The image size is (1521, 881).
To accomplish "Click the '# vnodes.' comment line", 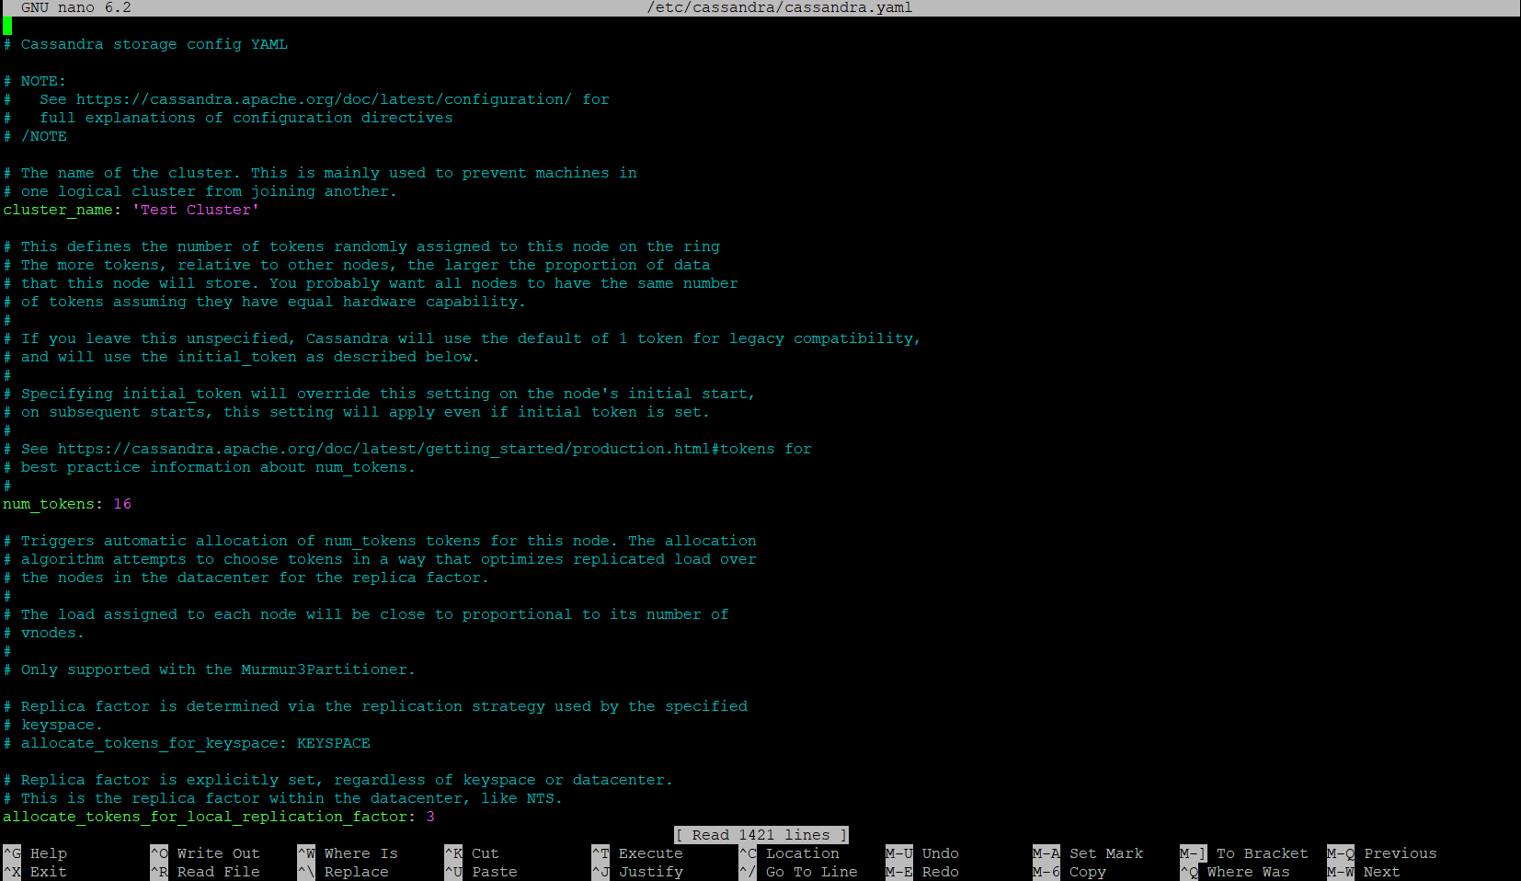I will tap(44, 633).
